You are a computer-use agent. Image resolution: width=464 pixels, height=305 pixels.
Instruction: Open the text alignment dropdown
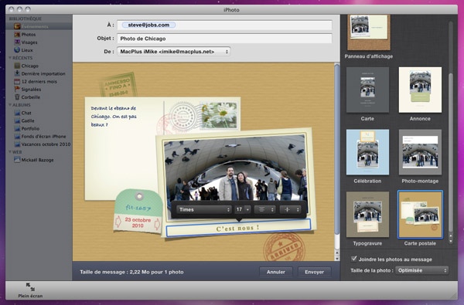(265, 209)
